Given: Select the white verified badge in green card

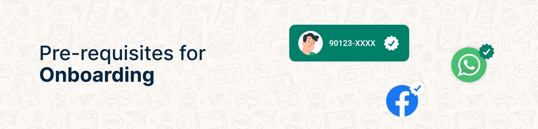Looking at the screenshot, I should tap(391, 43).
